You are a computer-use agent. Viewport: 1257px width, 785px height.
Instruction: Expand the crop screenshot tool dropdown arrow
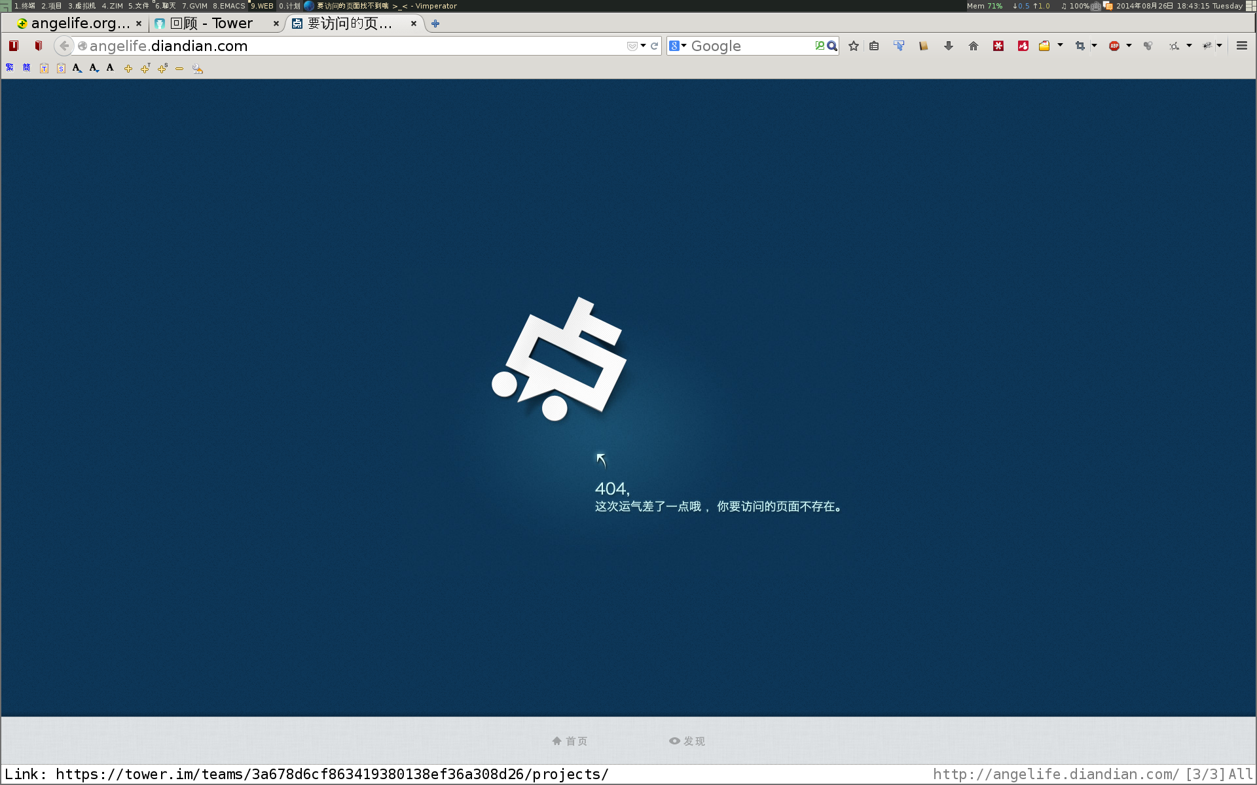pyautogui.click(x=1094, y=46)
